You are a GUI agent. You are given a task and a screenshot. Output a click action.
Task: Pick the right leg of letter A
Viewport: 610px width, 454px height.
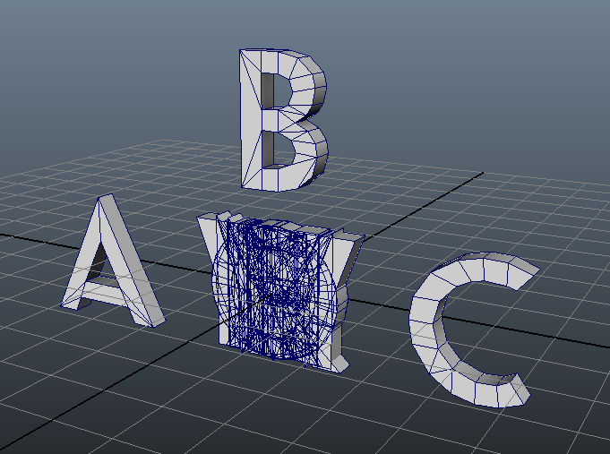[133, 278]
